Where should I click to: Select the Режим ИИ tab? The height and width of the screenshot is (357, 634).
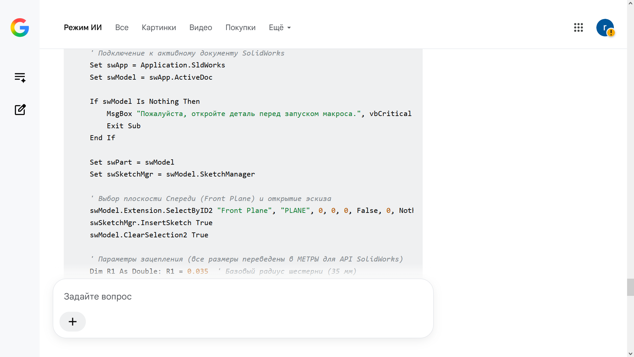point(83,27)
